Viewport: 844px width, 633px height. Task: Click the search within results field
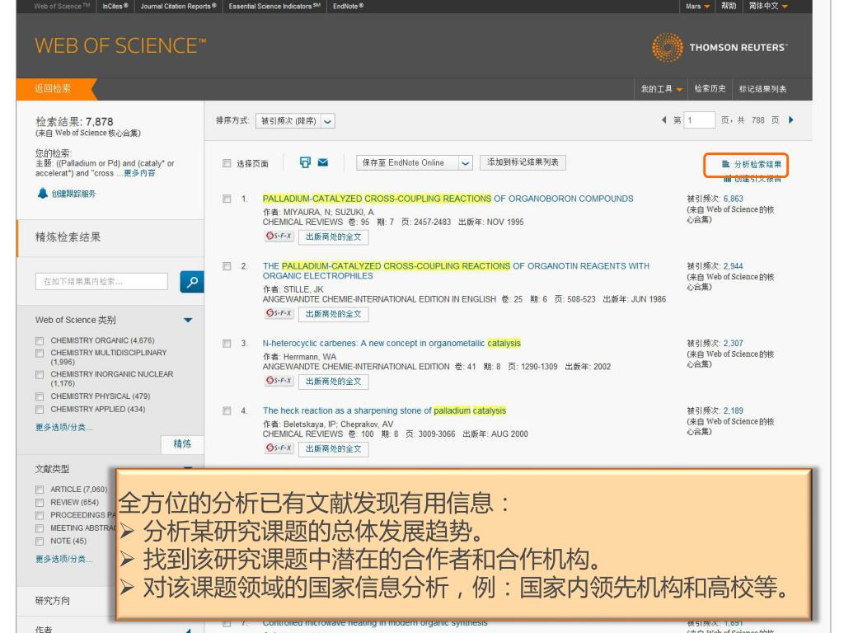[x=101, y=282]
